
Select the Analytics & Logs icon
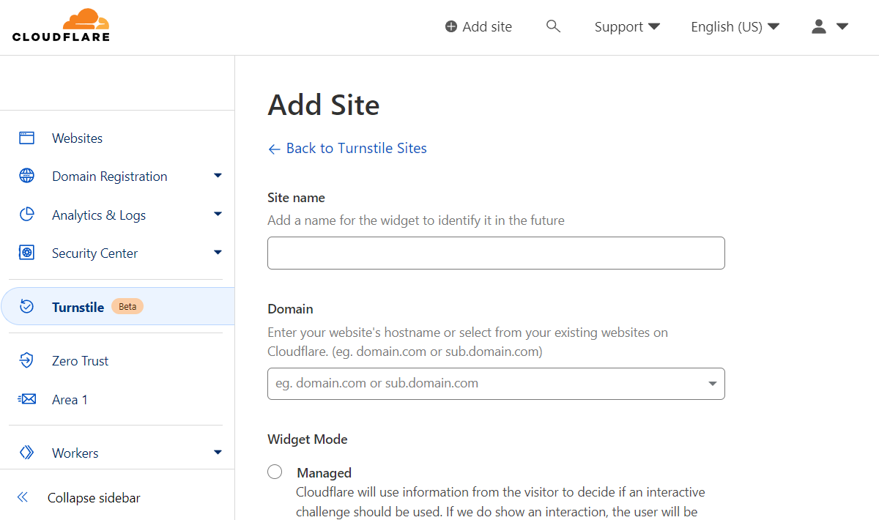(x=26, y=214)
